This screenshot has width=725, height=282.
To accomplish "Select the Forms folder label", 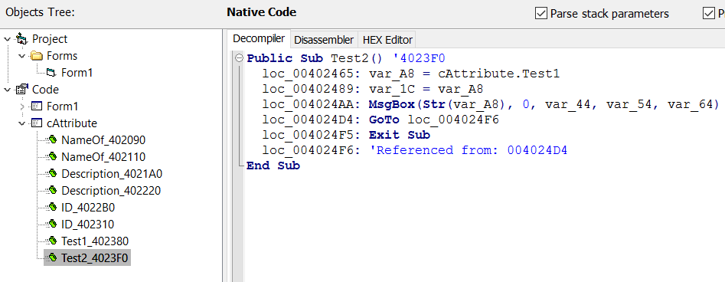I will click(62, 56).
